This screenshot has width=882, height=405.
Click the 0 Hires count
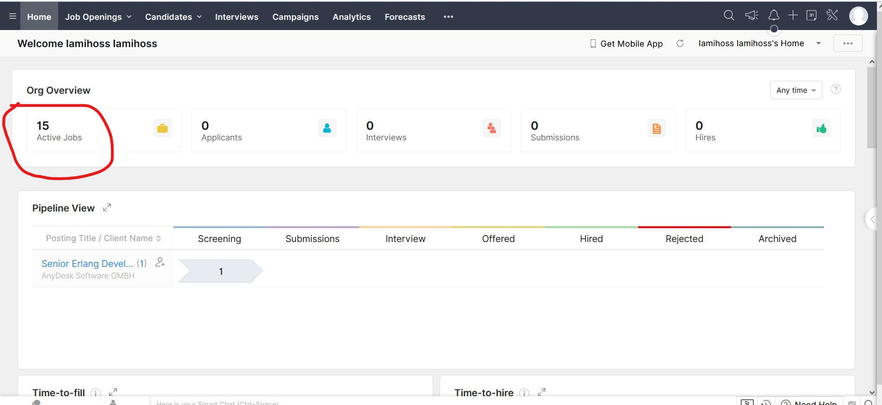(x=699, y=126)
